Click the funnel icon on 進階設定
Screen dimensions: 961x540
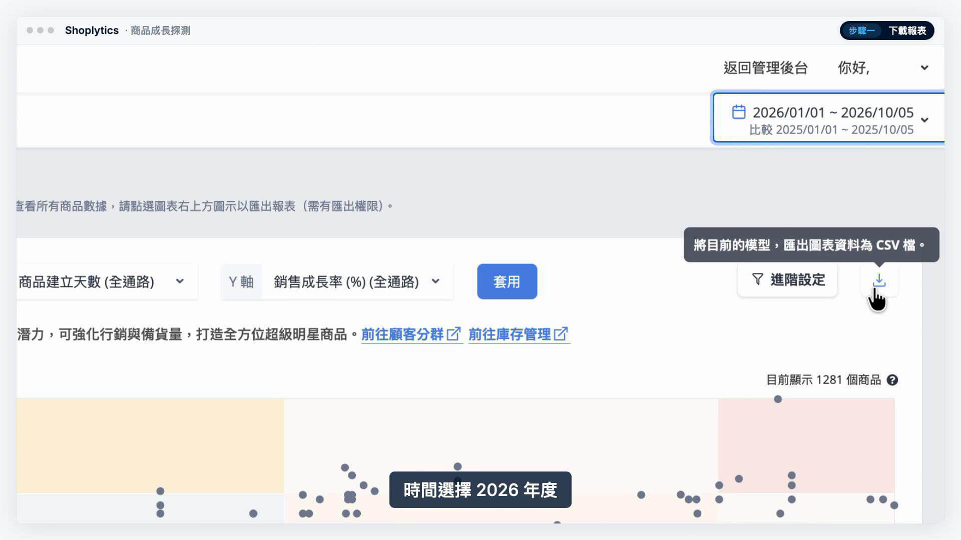pos(757,279)
